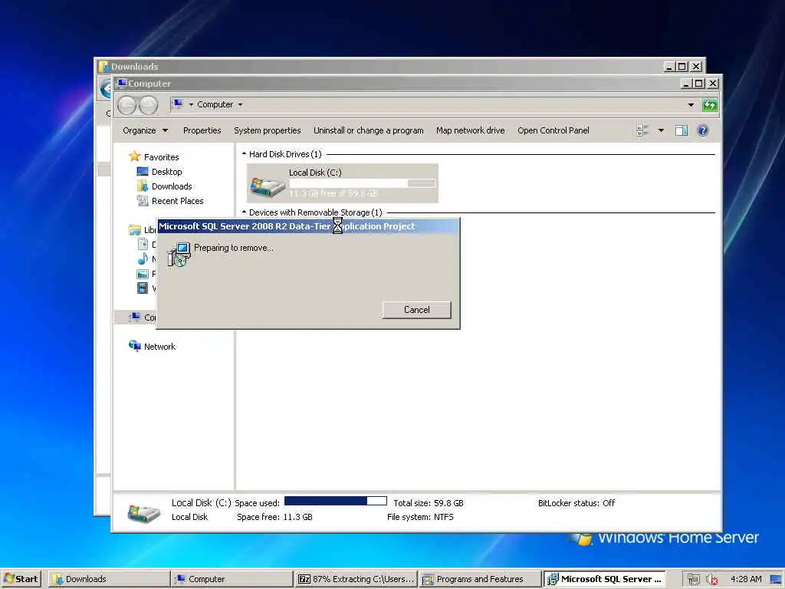
Task: Click the green refresh button
Action: click(x=710, y=104)
